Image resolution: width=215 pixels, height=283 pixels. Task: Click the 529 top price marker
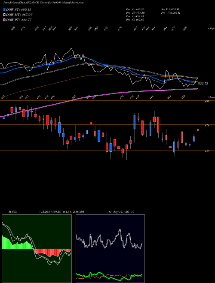pos(70,29)
